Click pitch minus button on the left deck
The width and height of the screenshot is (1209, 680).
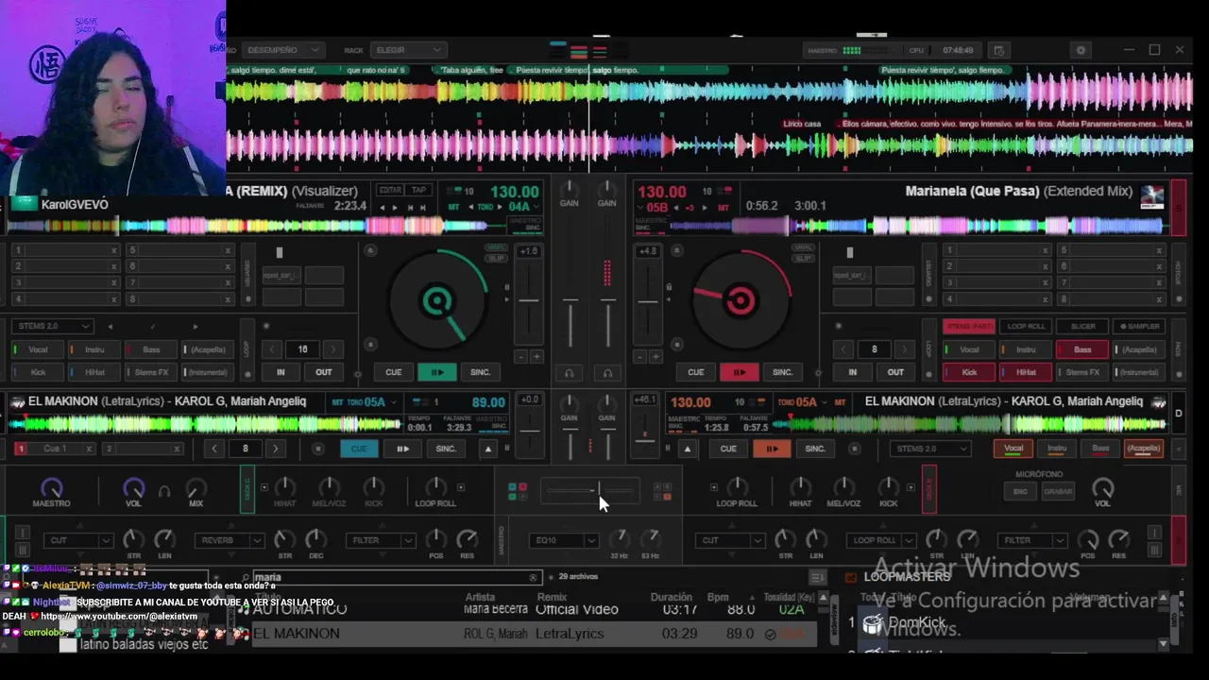tap(520, 357)
